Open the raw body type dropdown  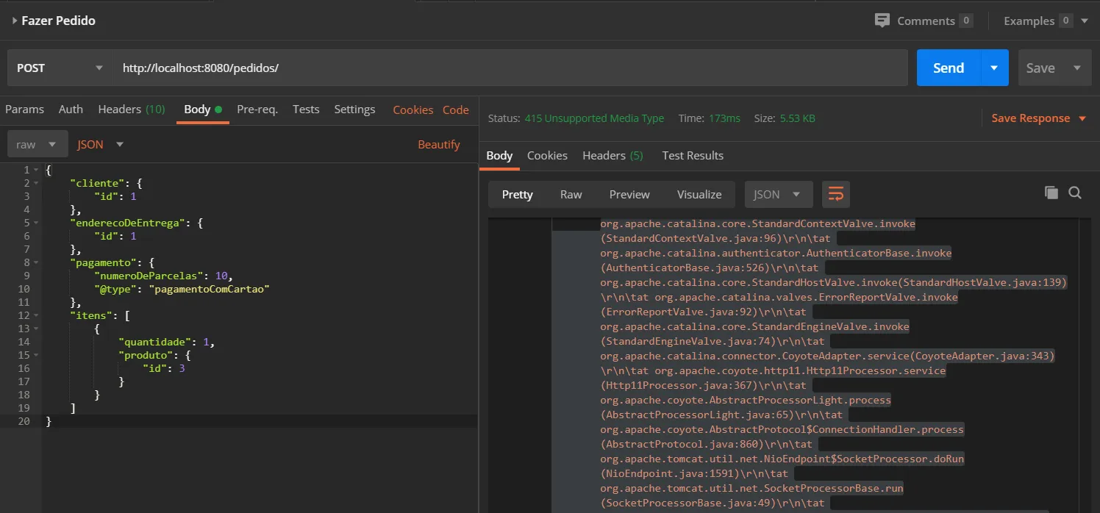37,145
